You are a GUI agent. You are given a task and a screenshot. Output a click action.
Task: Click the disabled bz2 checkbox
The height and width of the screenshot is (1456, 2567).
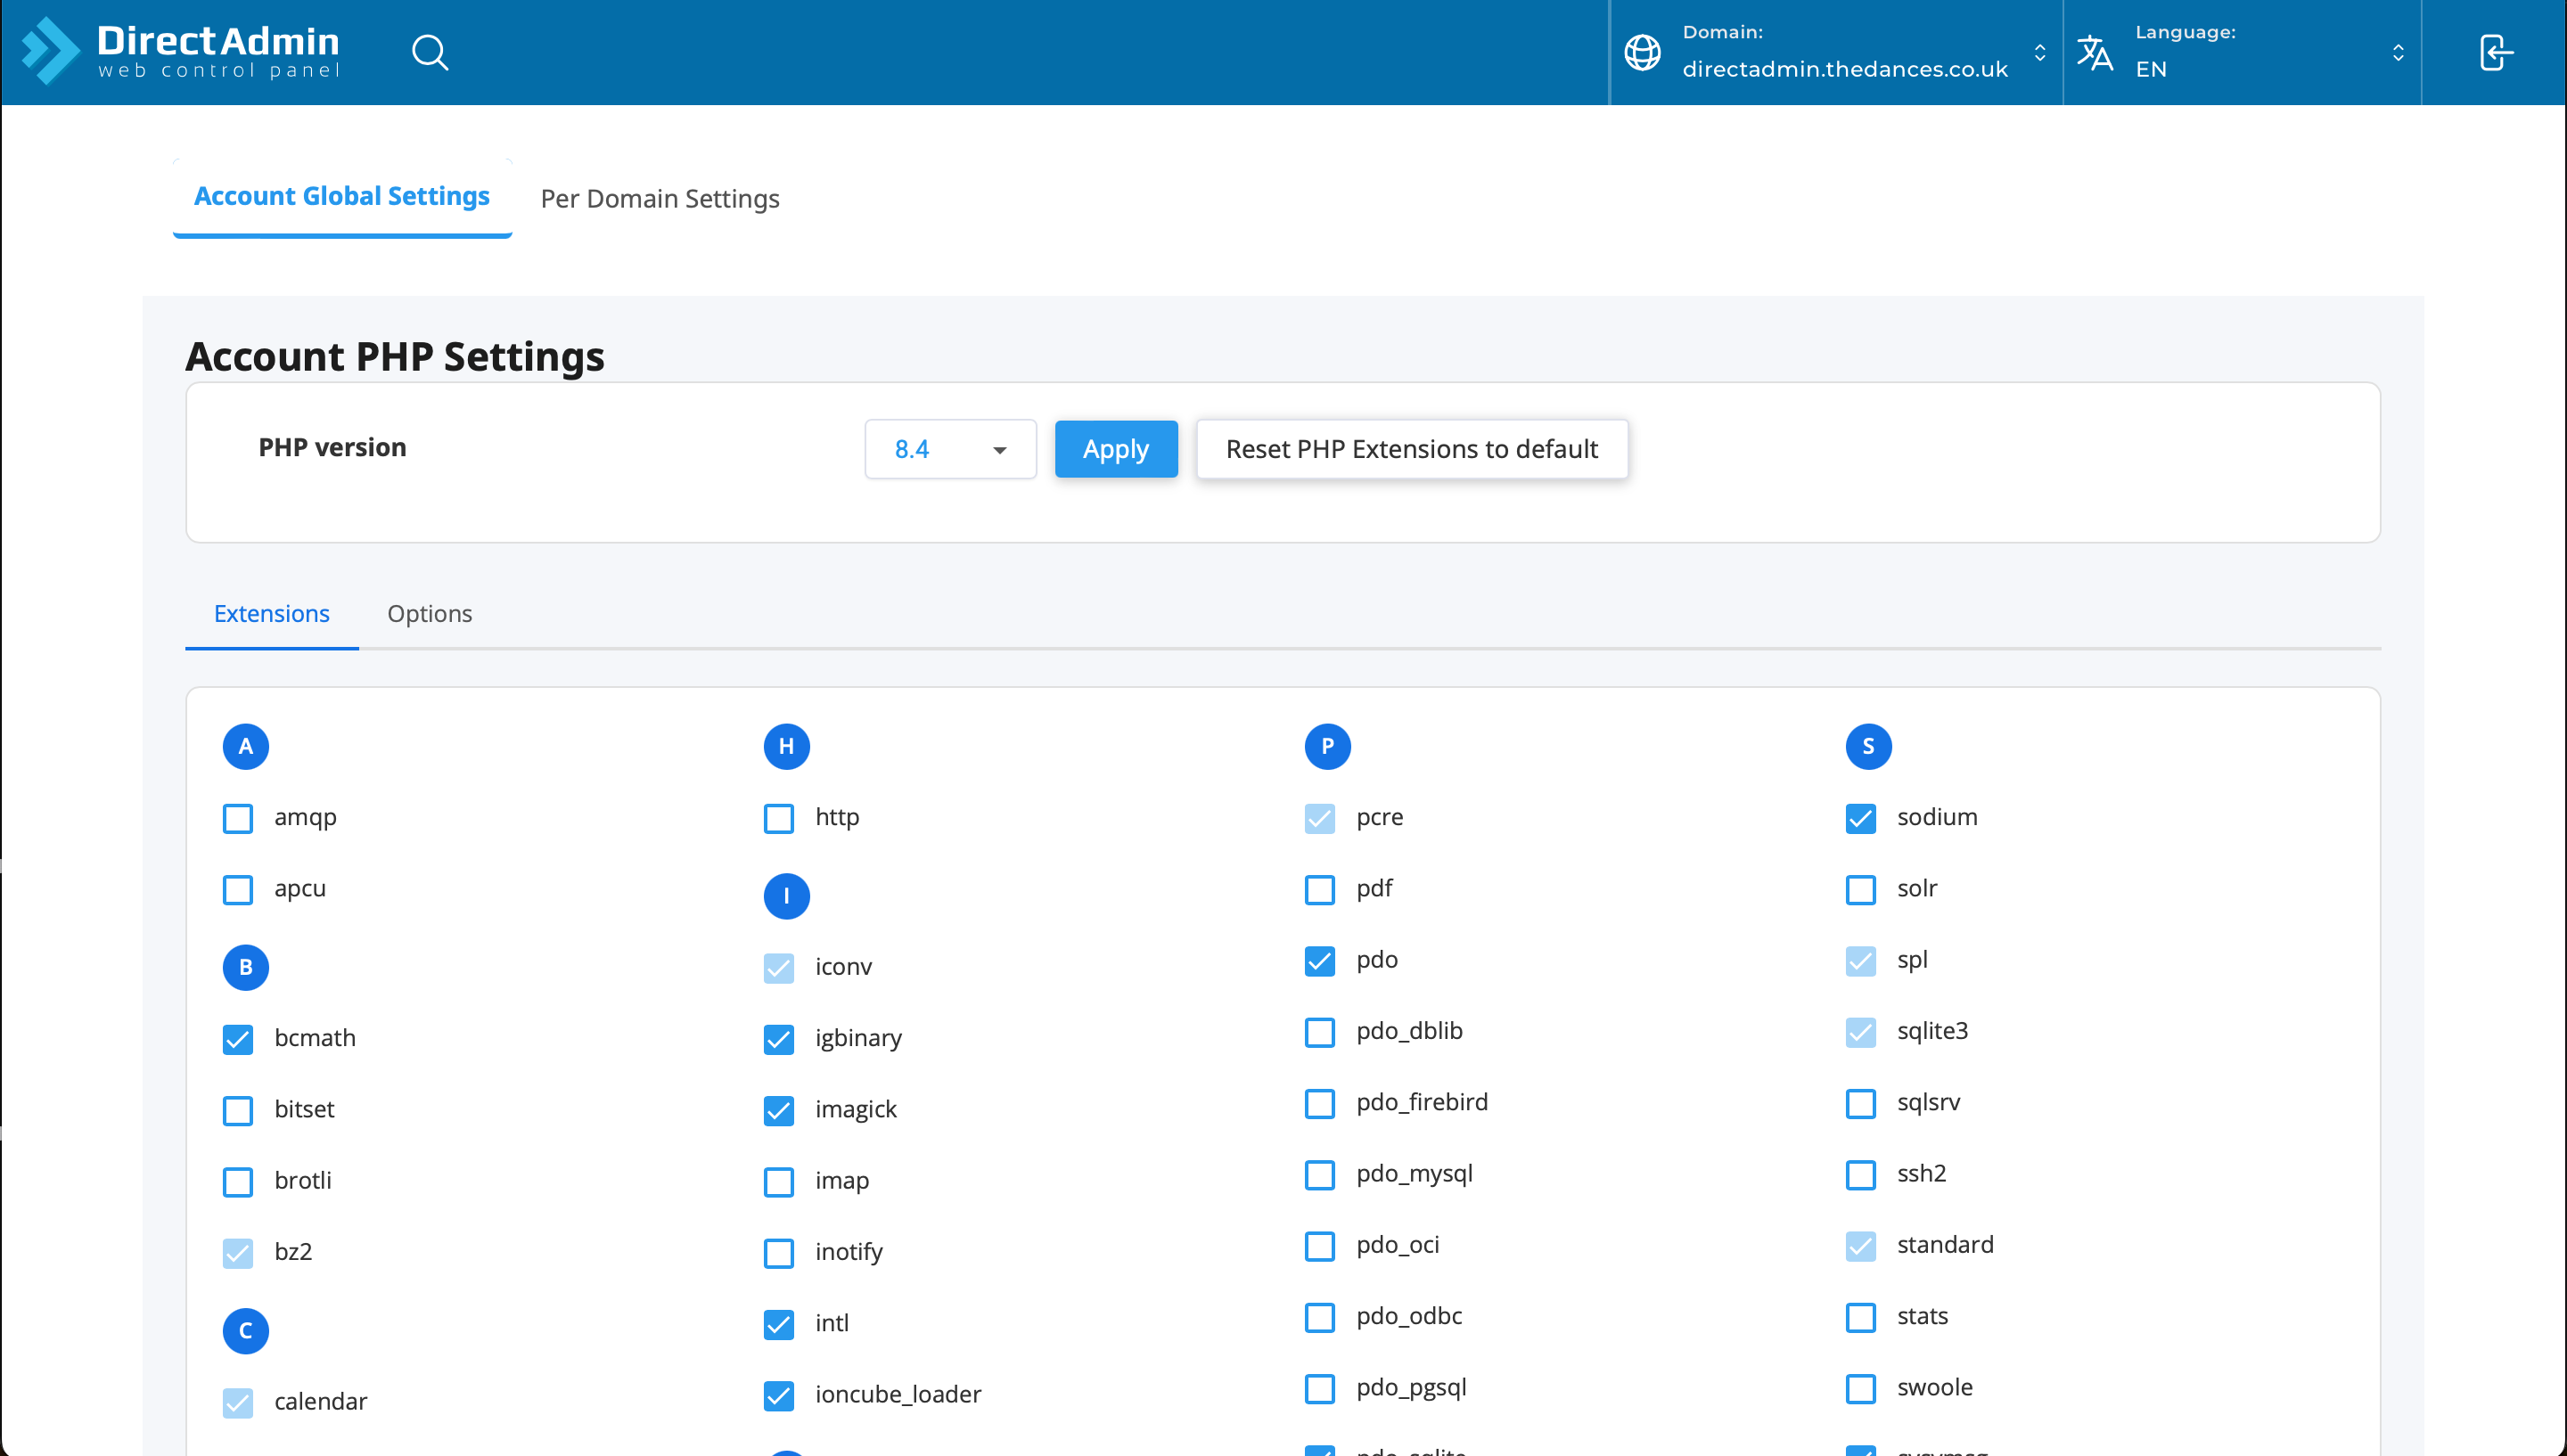pos(238,1252)
